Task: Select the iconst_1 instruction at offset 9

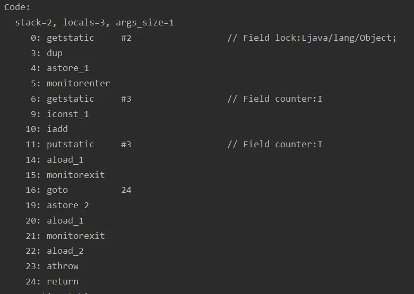Action: [x=67, y=114]
